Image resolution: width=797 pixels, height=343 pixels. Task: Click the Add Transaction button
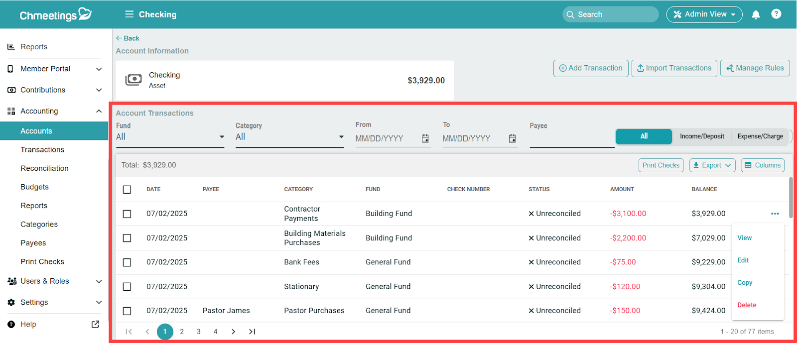(x=590, y=68)
